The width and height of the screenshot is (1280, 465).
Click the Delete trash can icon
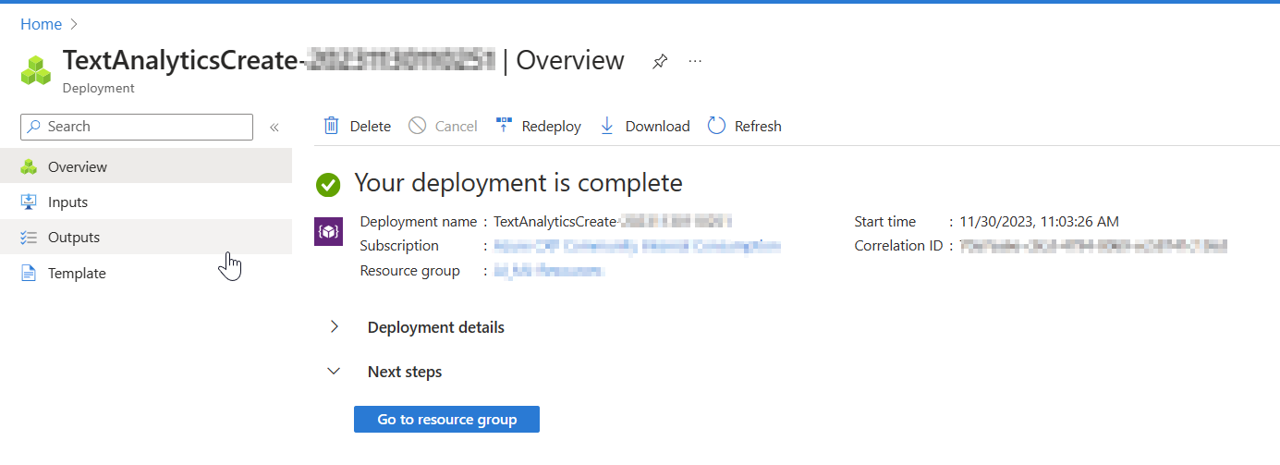click(331, 126)
